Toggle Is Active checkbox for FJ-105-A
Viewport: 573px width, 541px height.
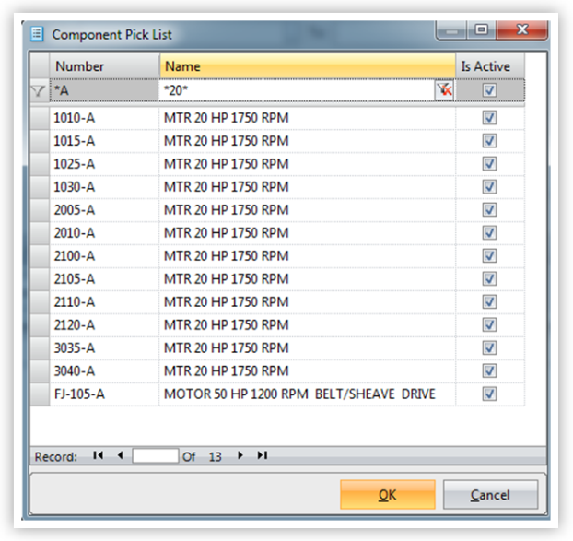point(489,394)
